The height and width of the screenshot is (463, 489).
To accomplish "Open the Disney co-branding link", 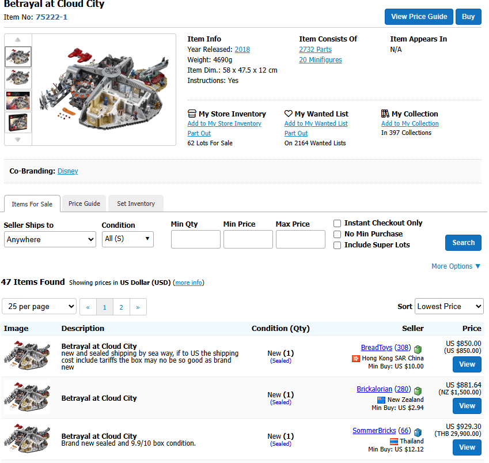I will (x=67, y=171).
